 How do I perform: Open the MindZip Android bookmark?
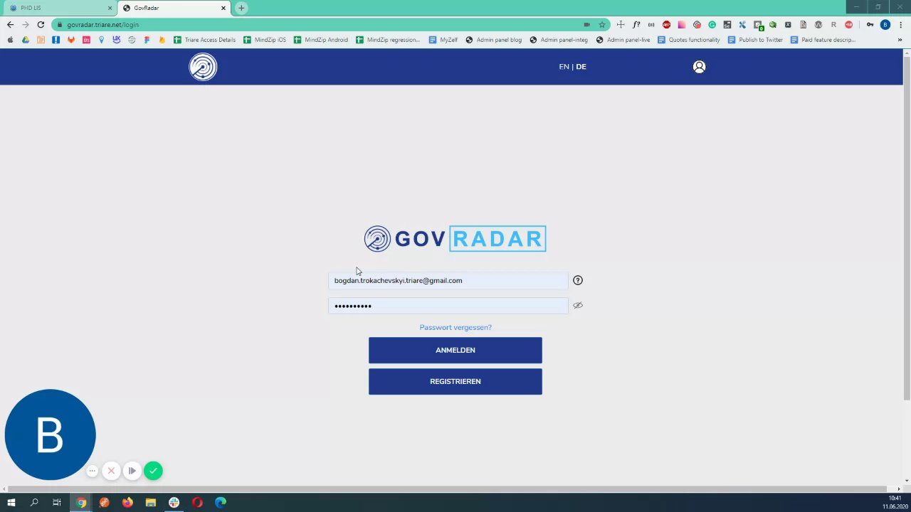tap(321, 40)
